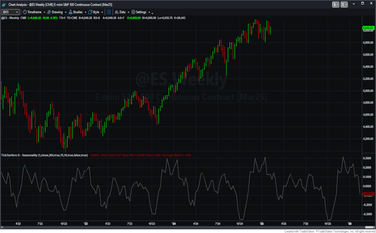Expand the Studies dropdown arrow
This screenshot has width=376, height=233.
pos(85,12)
